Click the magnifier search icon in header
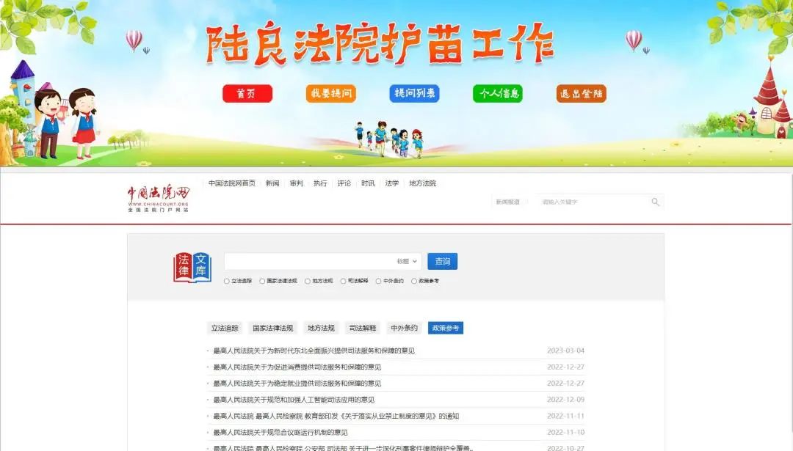 [x=655, y=202]
